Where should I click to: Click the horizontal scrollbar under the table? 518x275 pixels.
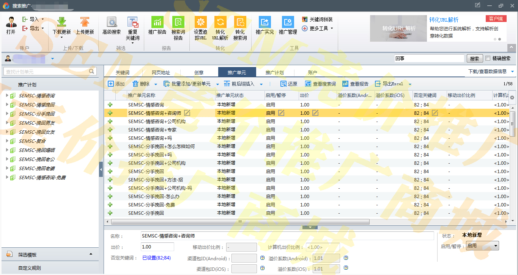pos(240,222)
